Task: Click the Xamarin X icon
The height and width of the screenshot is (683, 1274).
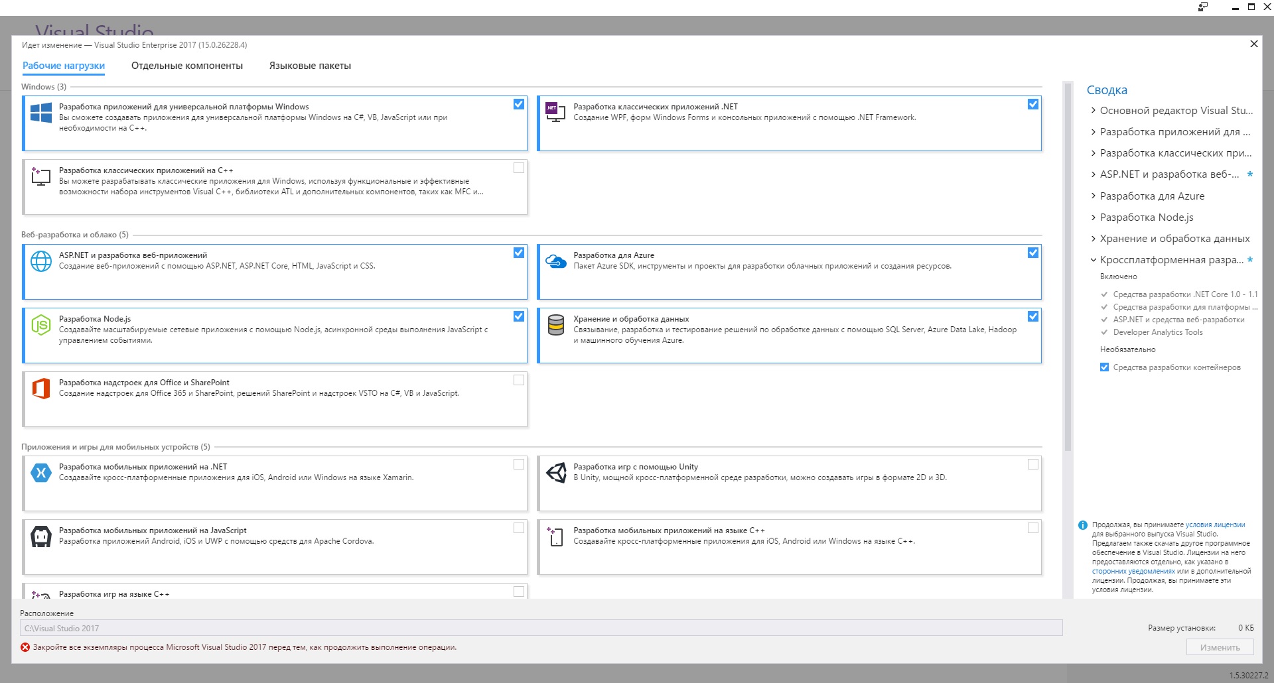Action: coord(41,473)
